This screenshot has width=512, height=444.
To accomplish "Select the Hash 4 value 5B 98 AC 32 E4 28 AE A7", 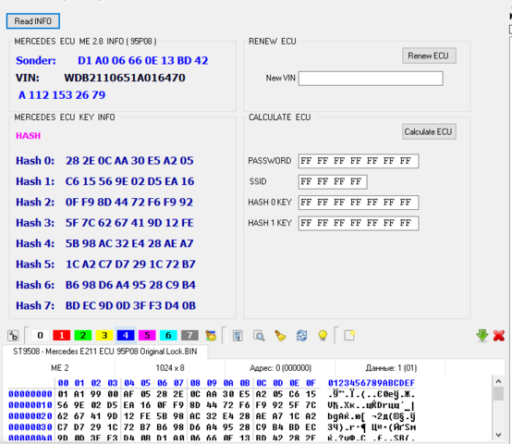I will click(129, 243).
